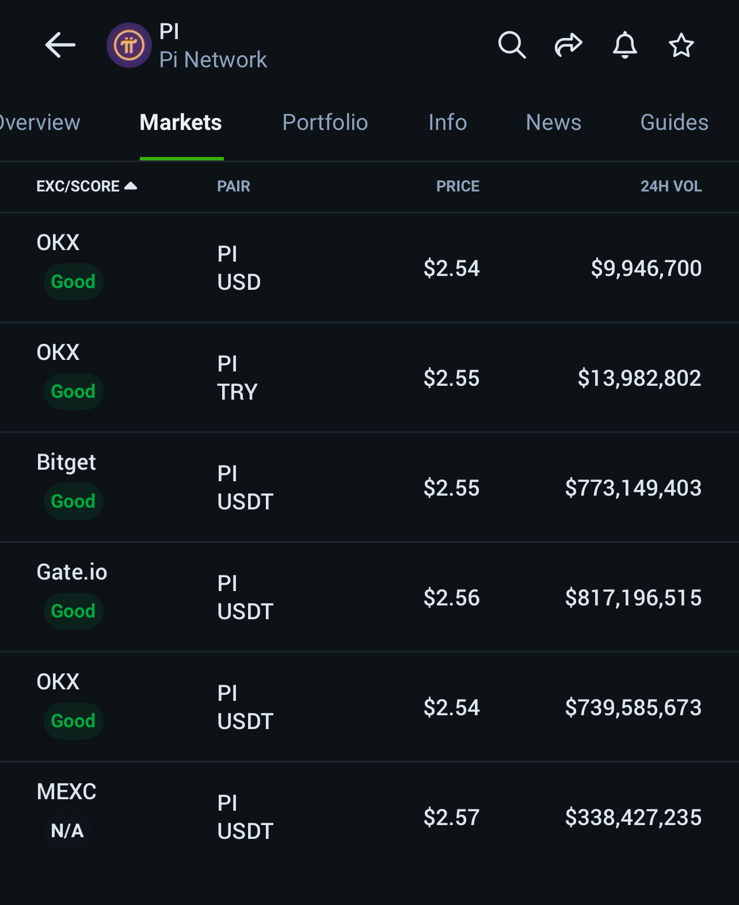Go back using the arrow icon

click(x=60, y=45)
